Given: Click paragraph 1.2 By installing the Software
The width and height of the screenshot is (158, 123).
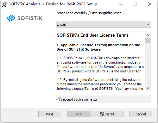Looking at the screenshot, I should (x=100, y=84).
